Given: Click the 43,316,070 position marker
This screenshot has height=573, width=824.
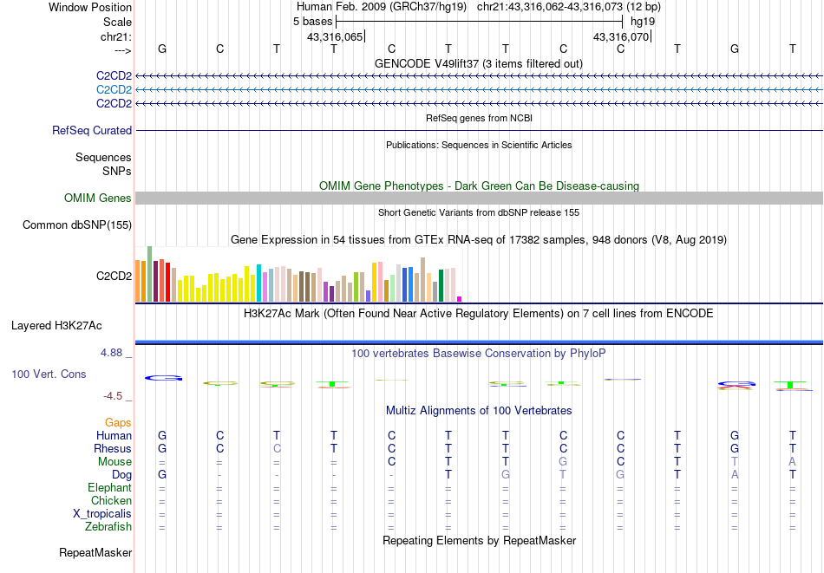Looking at the screenshot, I should tap(621, 36).
